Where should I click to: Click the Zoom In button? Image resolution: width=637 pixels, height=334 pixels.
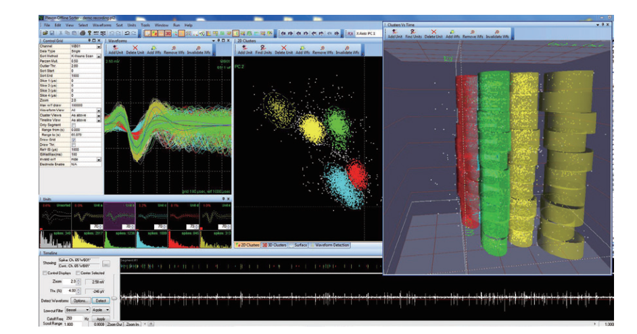point(133,325)
